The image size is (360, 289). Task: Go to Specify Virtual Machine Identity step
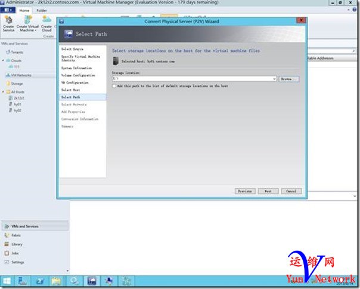coord(80,58)
